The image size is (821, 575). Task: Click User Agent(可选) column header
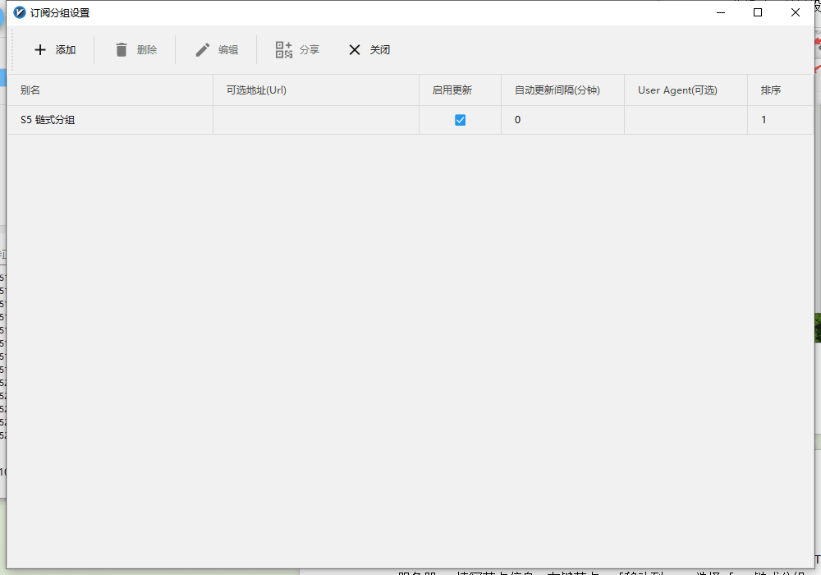(677, 90)
